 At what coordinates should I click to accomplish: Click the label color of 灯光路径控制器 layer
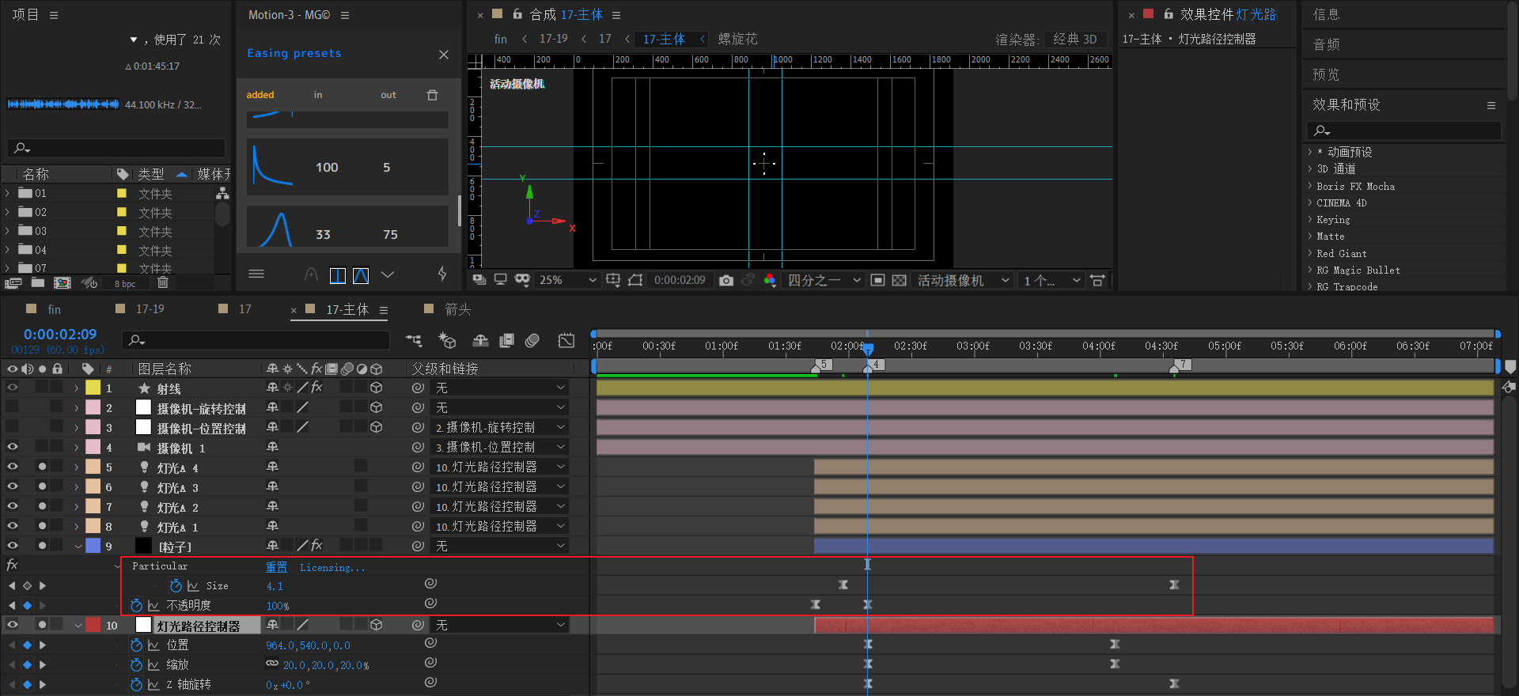[x=93, y=625]
